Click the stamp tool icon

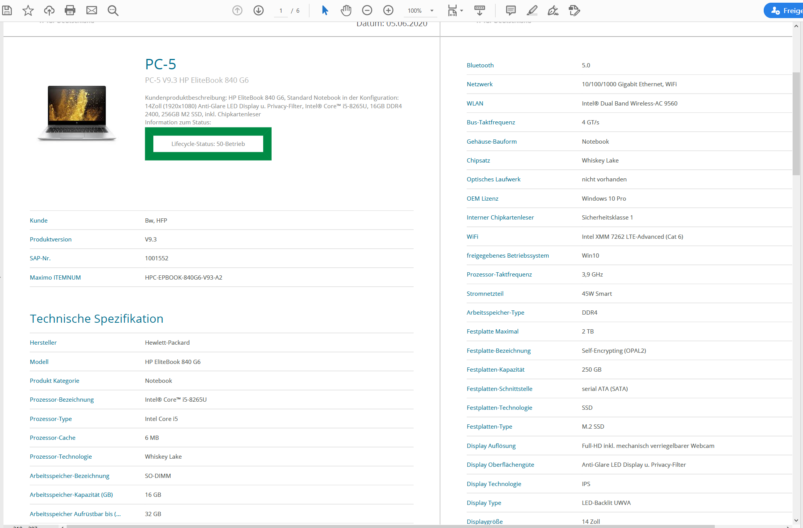tap(574, 10)
